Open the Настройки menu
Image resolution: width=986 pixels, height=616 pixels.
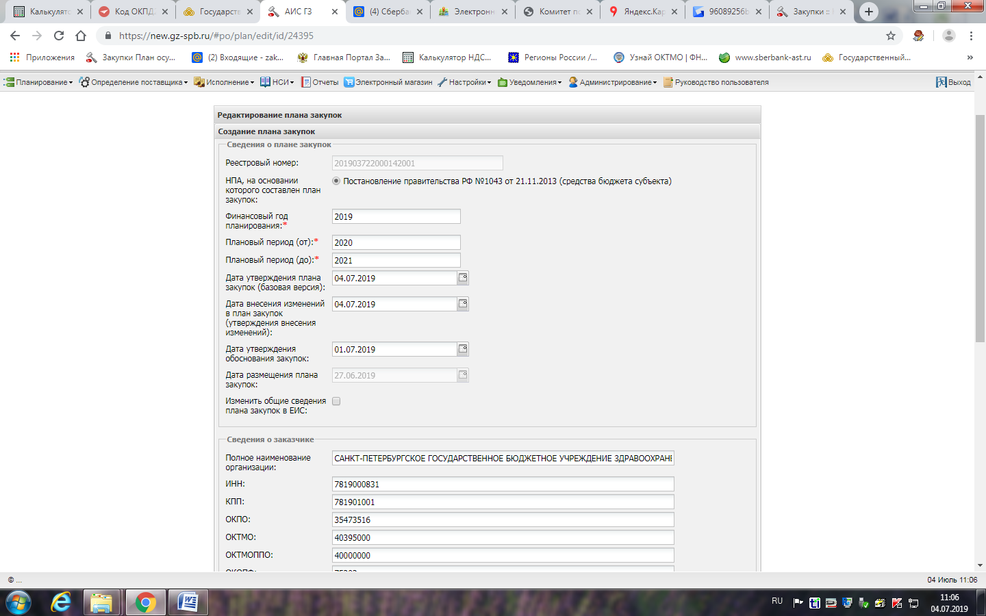click(465, 82)
